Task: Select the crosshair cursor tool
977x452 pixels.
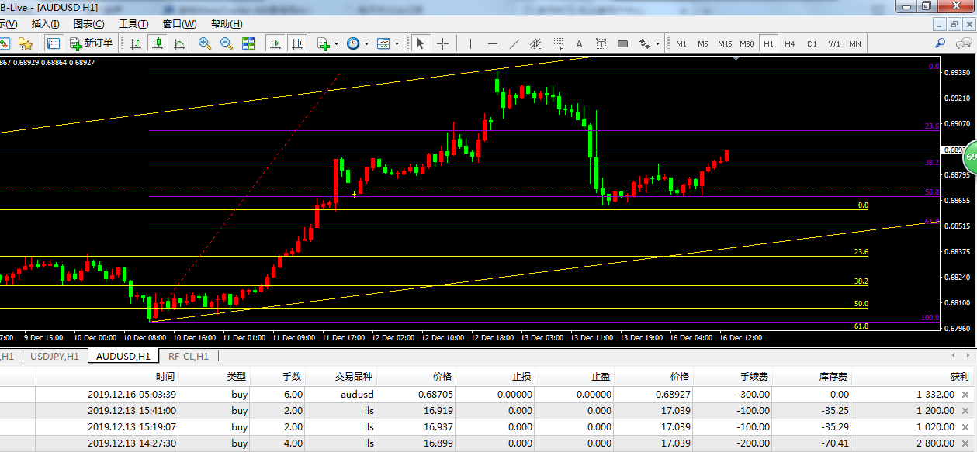Action: pyautogui.click(x=442, y=43)
